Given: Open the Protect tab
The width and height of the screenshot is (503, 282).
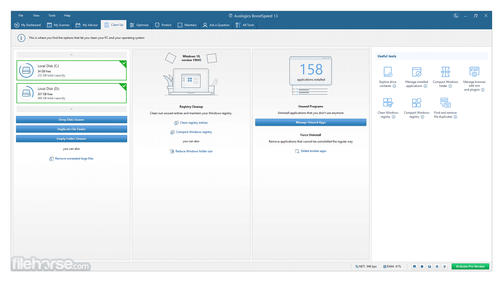Looking at the screenshot, I should tap(163, 25).
